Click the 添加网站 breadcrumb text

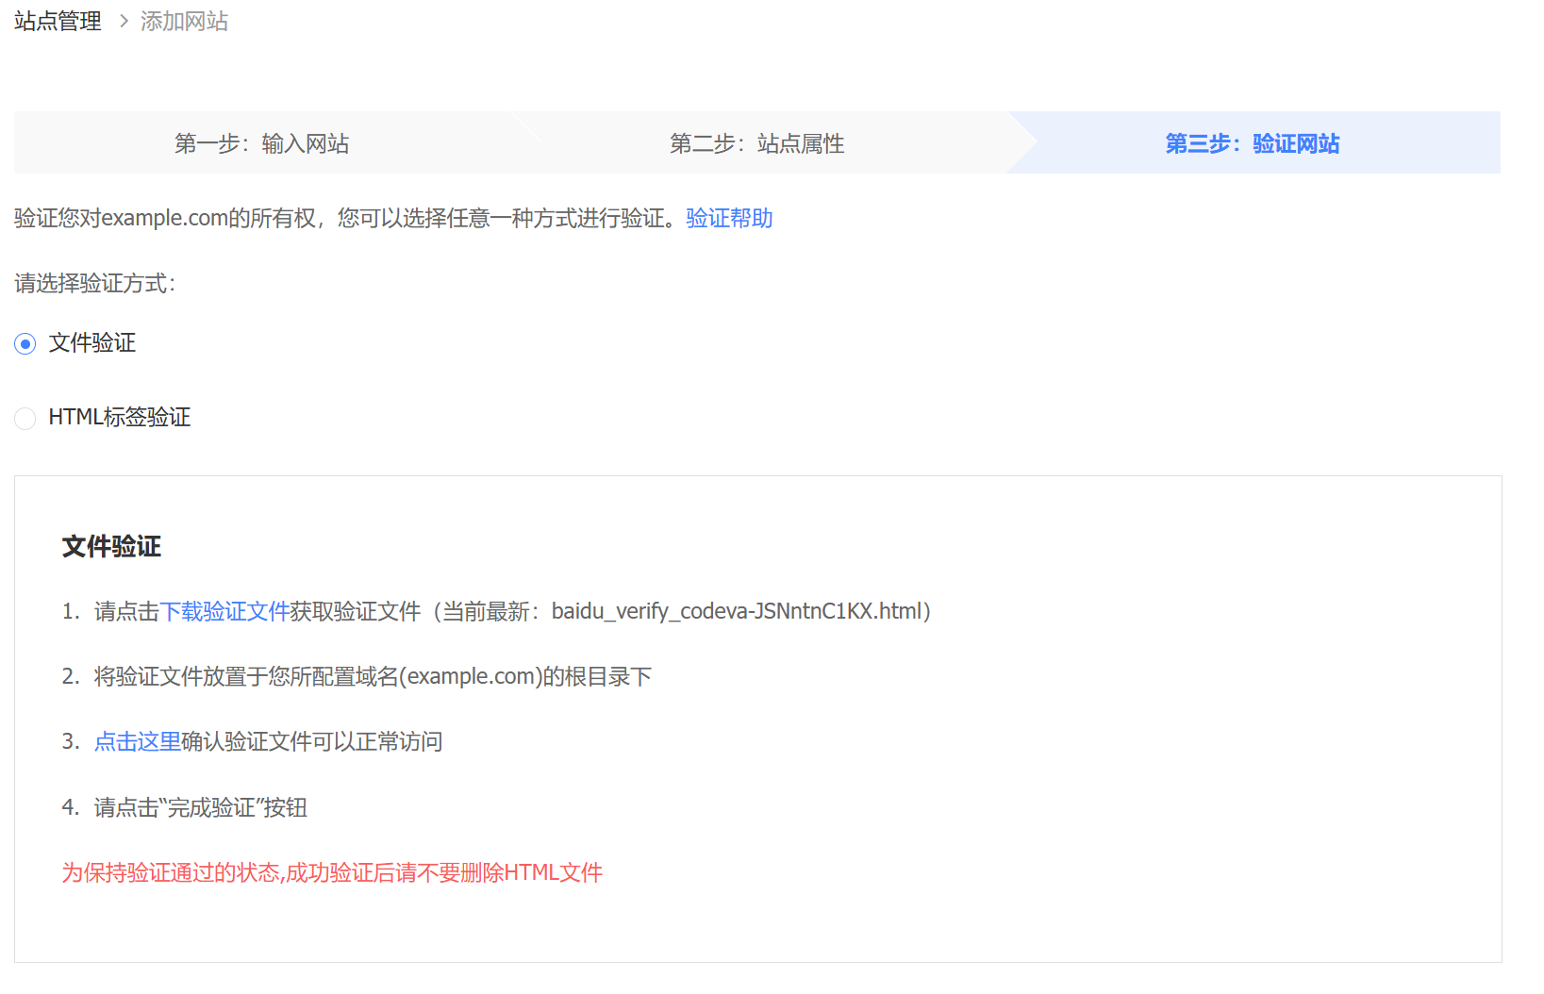click(184, 22)
